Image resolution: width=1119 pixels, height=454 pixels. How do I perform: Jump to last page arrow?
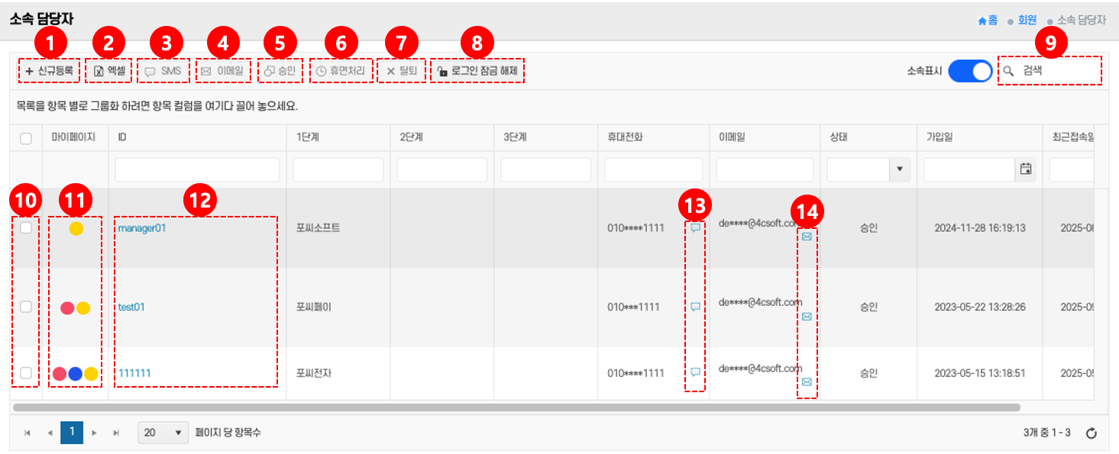coord(117,433)
